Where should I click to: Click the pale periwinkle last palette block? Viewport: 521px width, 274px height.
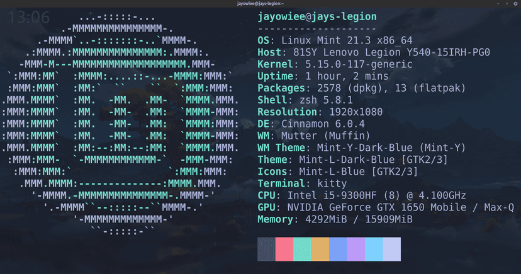(391, 249)
